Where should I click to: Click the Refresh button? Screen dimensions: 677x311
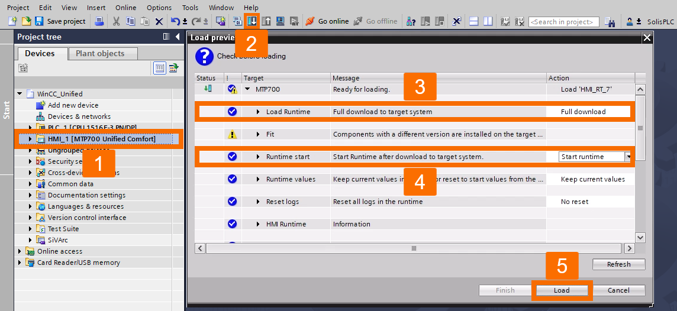point(619,264)
